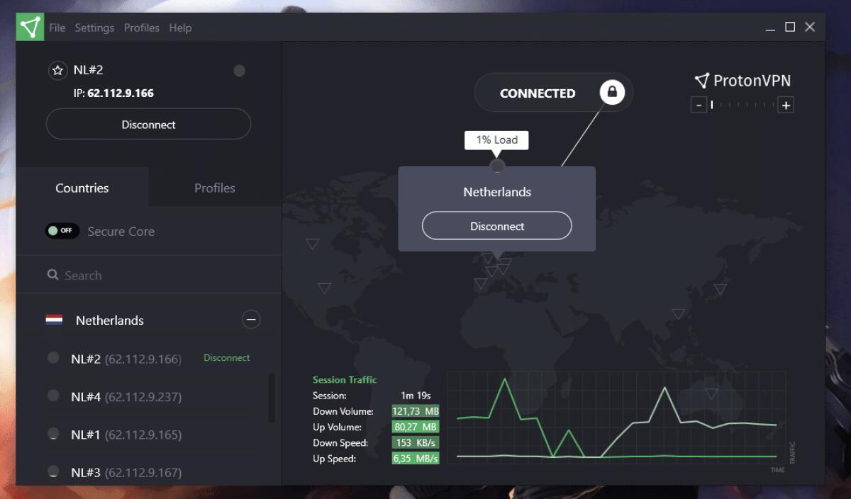Switch to the Profiles tab
Screen dimensions: 851x499
[214, 188]
